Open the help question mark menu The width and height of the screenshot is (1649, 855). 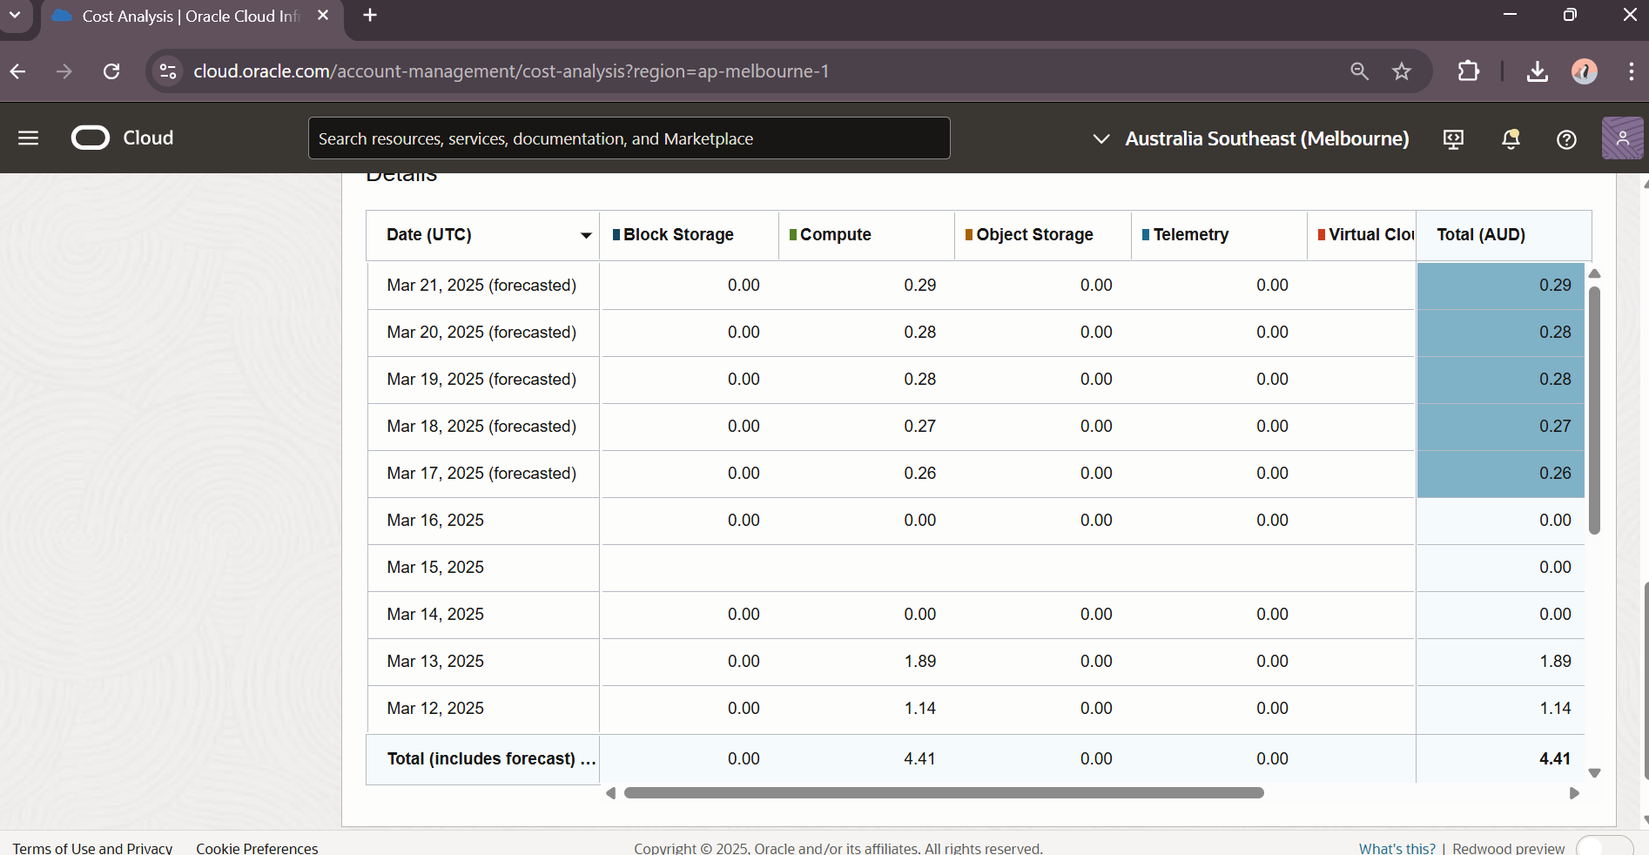click(x=1566, y=139)
